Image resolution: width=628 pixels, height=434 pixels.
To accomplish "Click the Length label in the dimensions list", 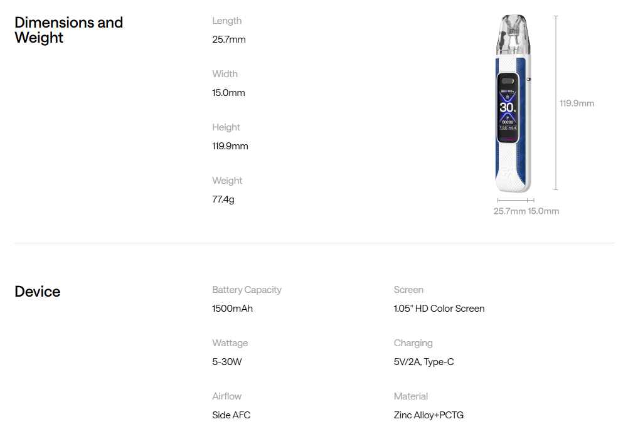I will click(x=227, y=21).
